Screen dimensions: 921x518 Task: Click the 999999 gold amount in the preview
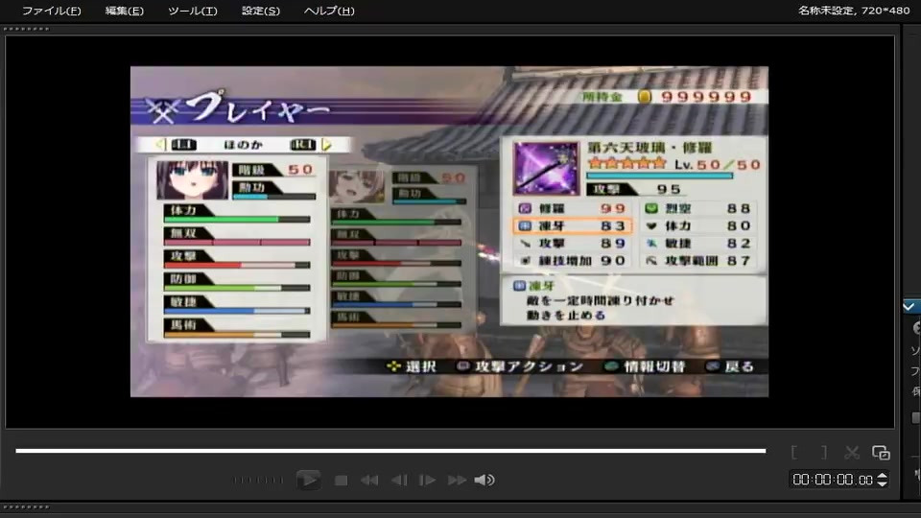tap(707, 97)
